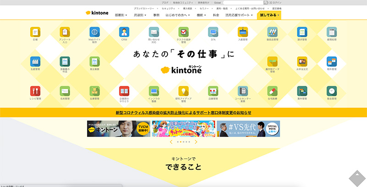Open the 見積書の作成 document icon
The width and height of the screenshot is (367, 187).
click(65, 62)
